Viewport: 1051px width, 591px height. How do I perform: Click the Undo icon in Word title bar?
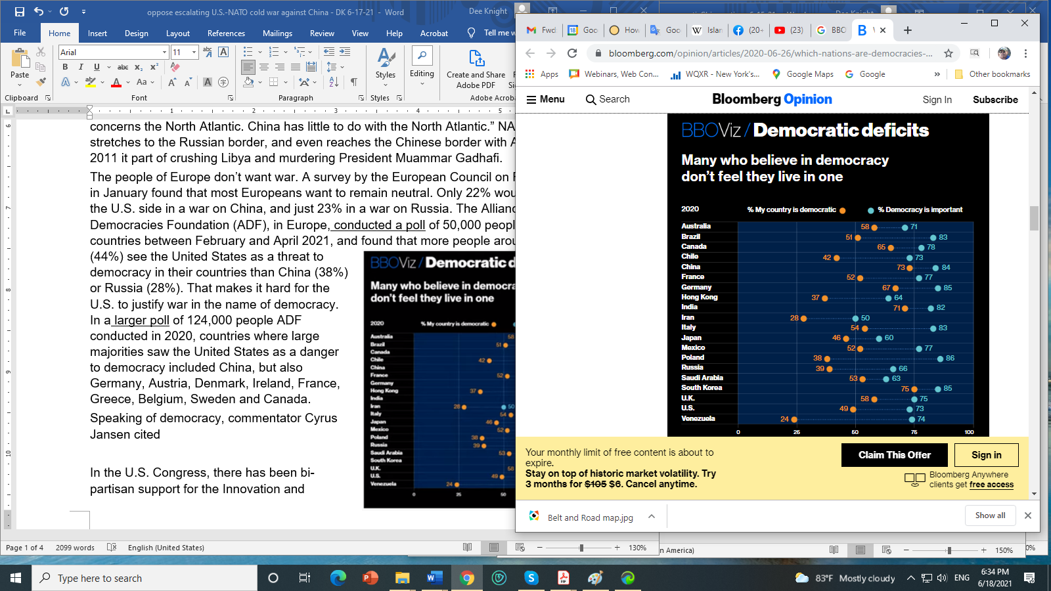coord(39,12)
